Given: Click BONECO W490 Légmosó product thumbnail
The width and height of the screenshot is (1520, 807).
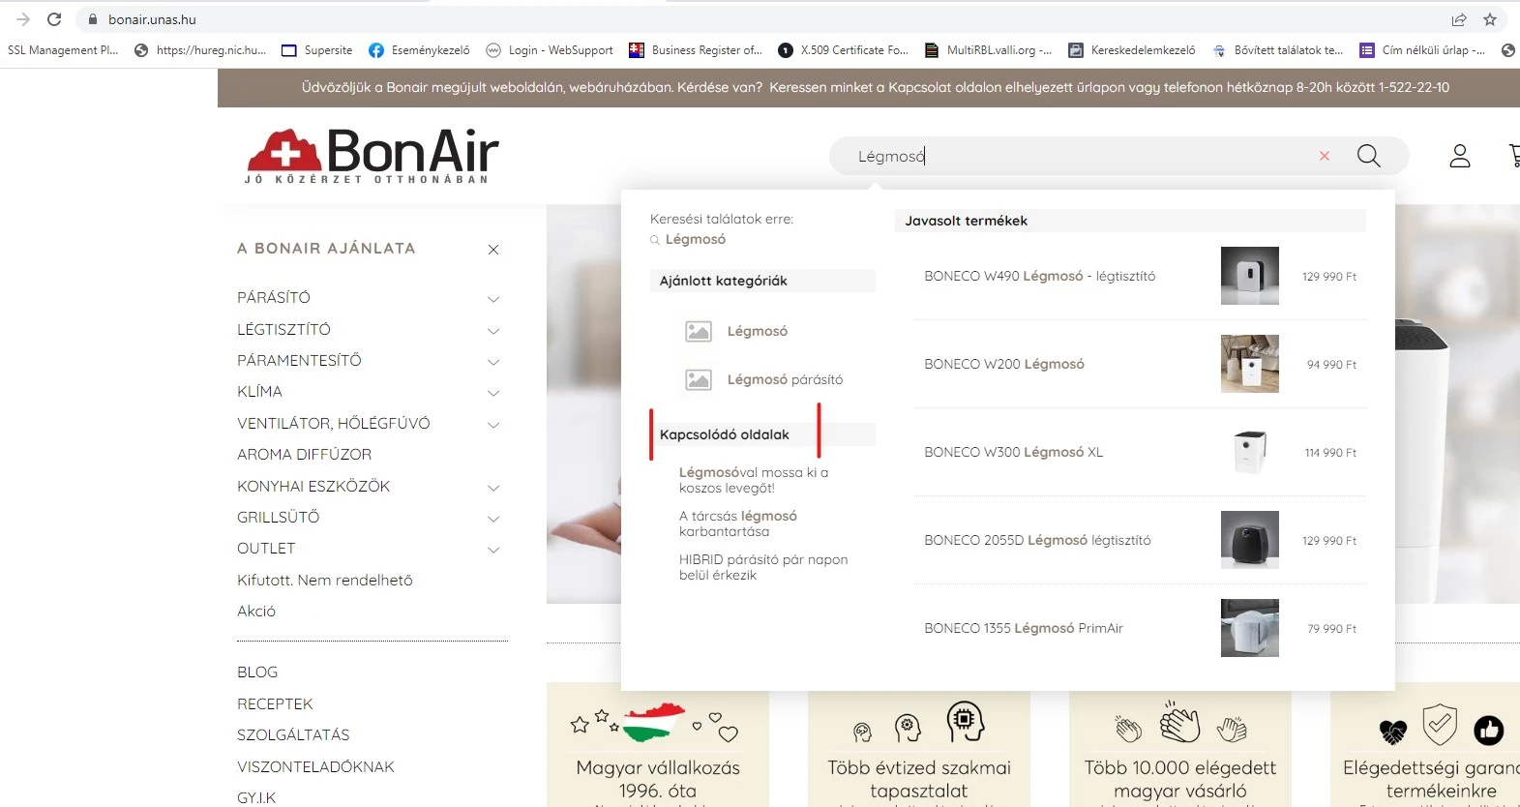Looking at the screenshot, I should tap(1249, 276).
